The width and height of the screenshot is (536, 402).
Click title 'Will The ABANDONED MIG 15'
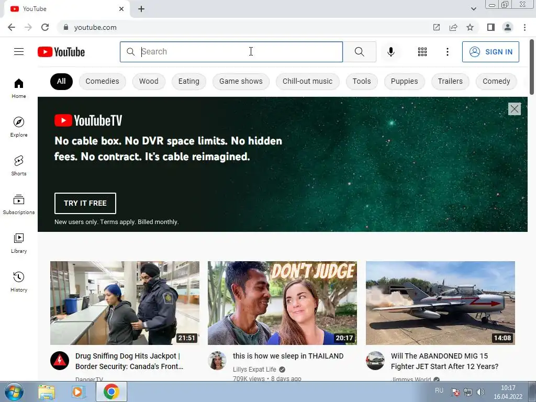pos(444,361)
